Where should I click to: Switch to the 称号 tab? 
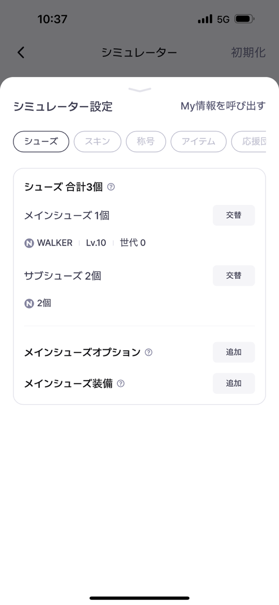click(x=146, y=142)
